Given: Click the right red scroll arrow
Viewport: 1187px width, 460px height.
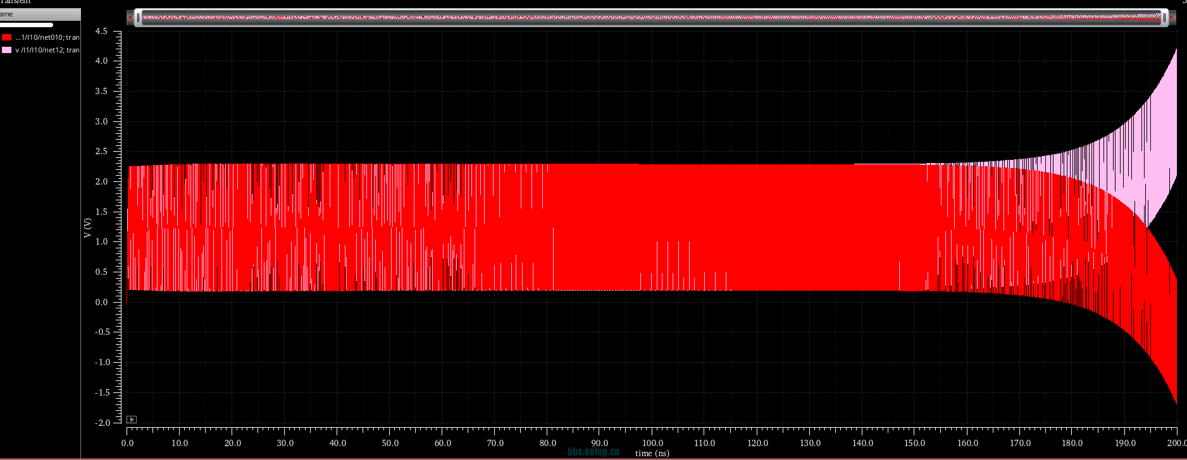Looking at the screenshot, I should click(x=1170, y=18).
